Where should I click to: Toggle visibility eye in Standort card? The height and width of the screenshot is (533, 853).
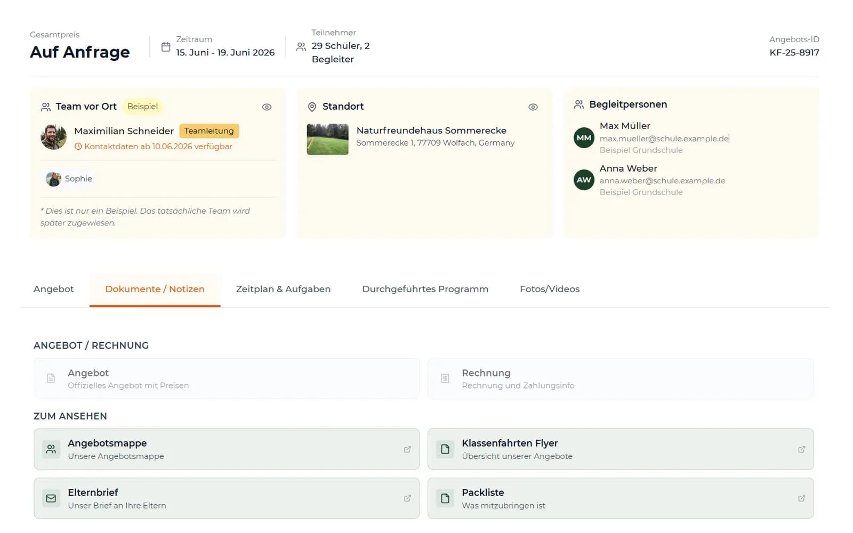[x=533, y=107]
